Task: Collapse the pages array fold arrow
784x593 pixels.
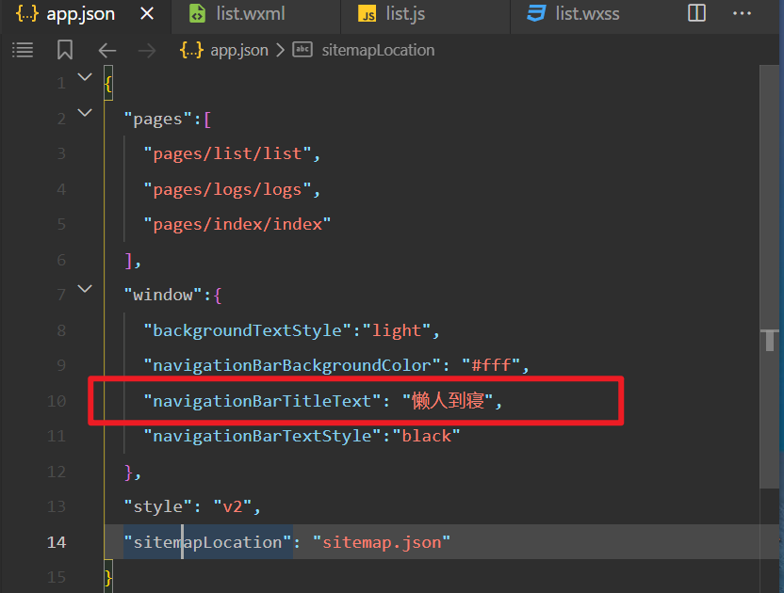Action: [85, 112]
